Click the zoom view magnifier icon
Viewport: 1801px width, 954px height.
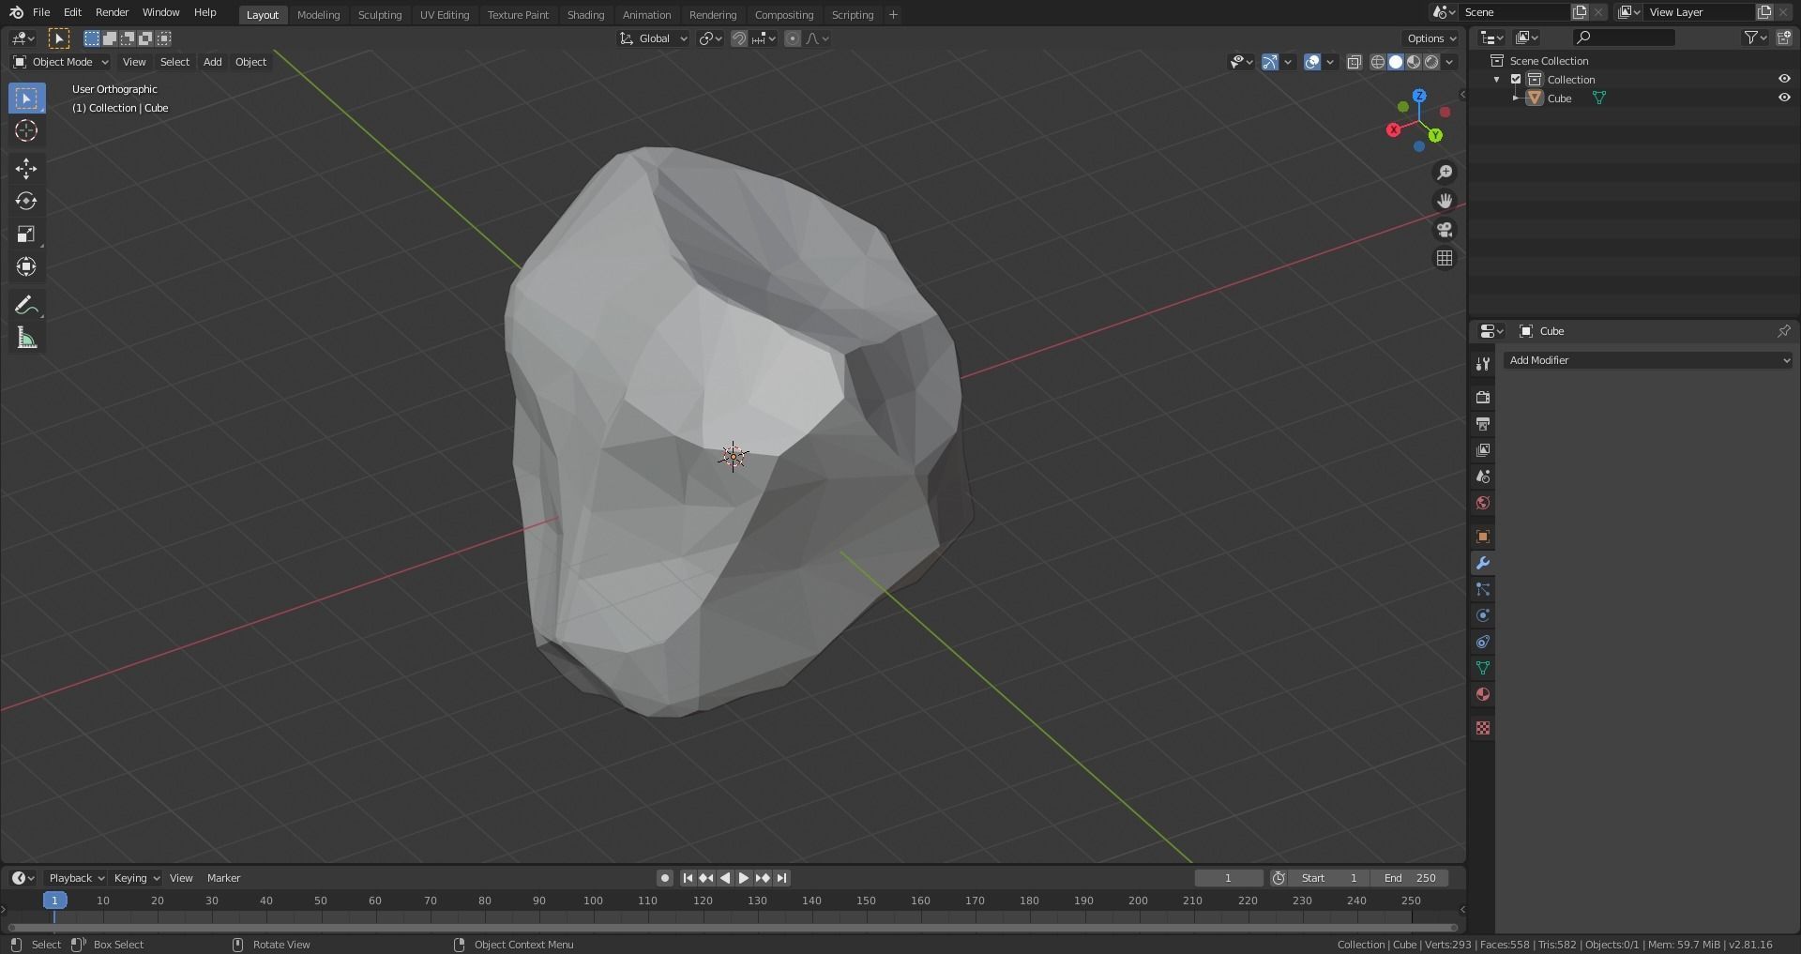pos(1445,173)
